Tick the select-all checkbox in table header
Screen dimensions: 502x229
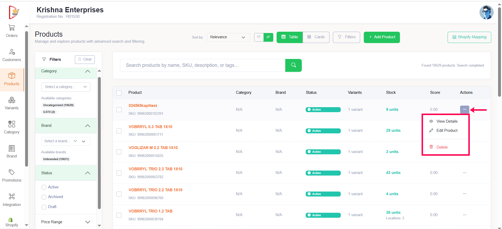119,93
